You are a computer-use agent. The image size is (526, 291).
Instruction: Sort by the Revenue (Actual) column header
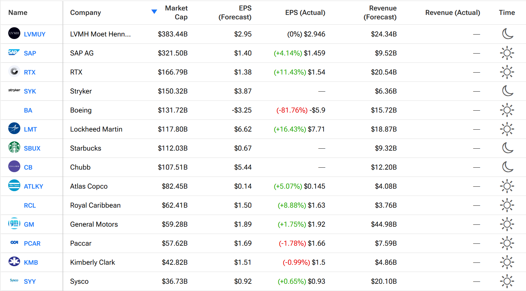(x=453, y=13)
